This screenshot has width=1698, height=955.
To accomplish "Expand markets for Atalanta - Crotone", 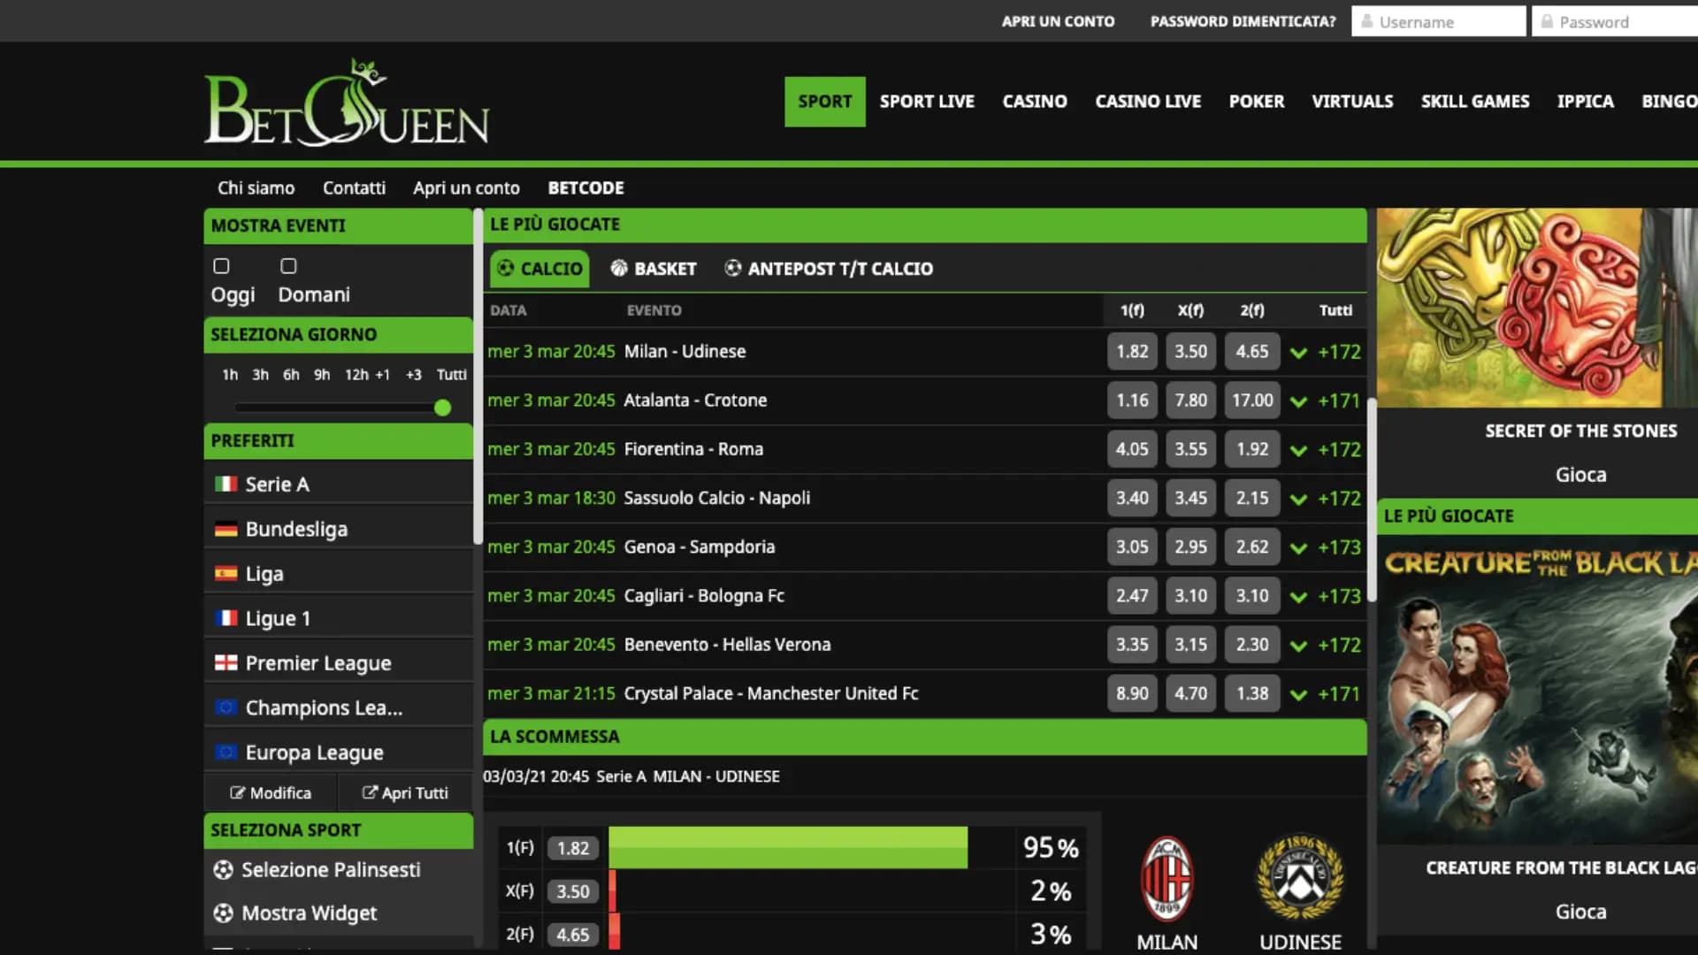I will 1298,400.
